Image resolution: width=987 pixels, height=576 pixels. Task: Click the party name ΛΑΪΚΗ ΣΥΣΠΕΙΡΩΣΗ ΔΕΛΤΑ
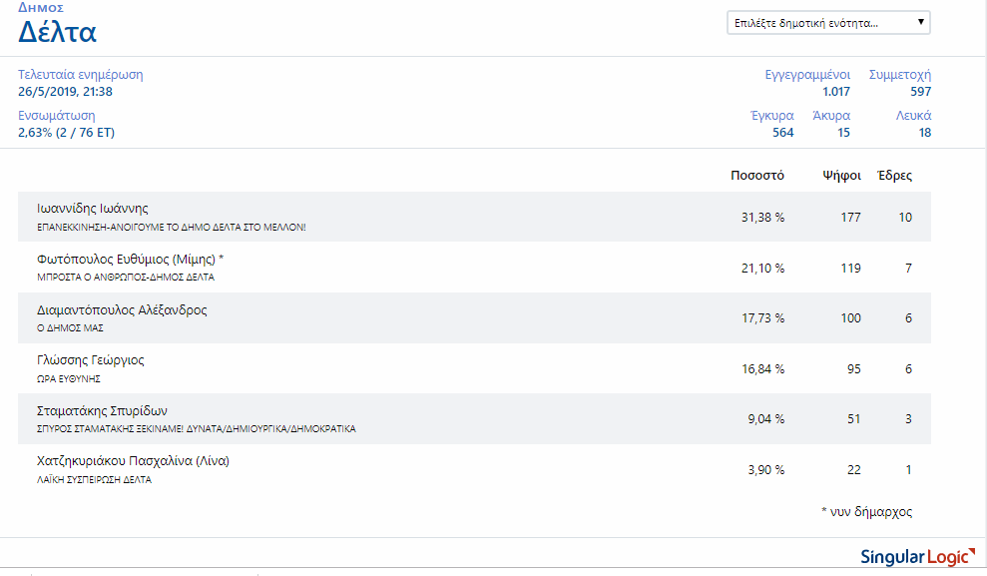(95, 480)
